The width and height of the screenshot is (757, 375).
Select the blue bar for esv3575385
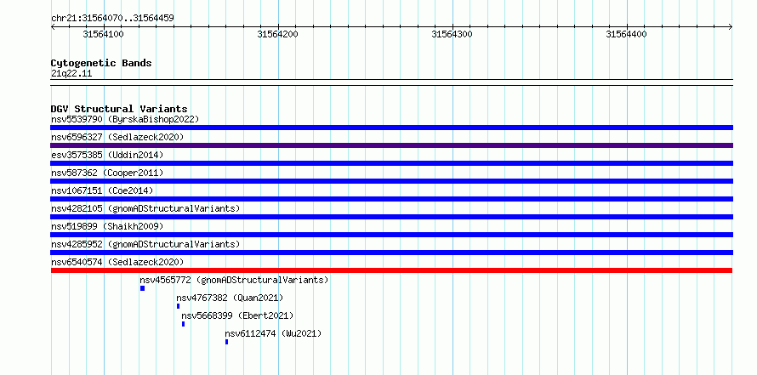391,163
